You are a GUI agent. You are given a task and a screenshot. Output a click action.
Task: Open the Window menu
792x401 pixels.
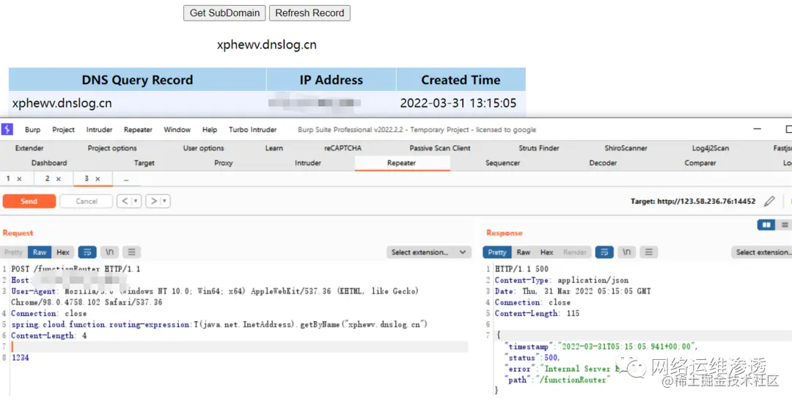tap(177, 130)
